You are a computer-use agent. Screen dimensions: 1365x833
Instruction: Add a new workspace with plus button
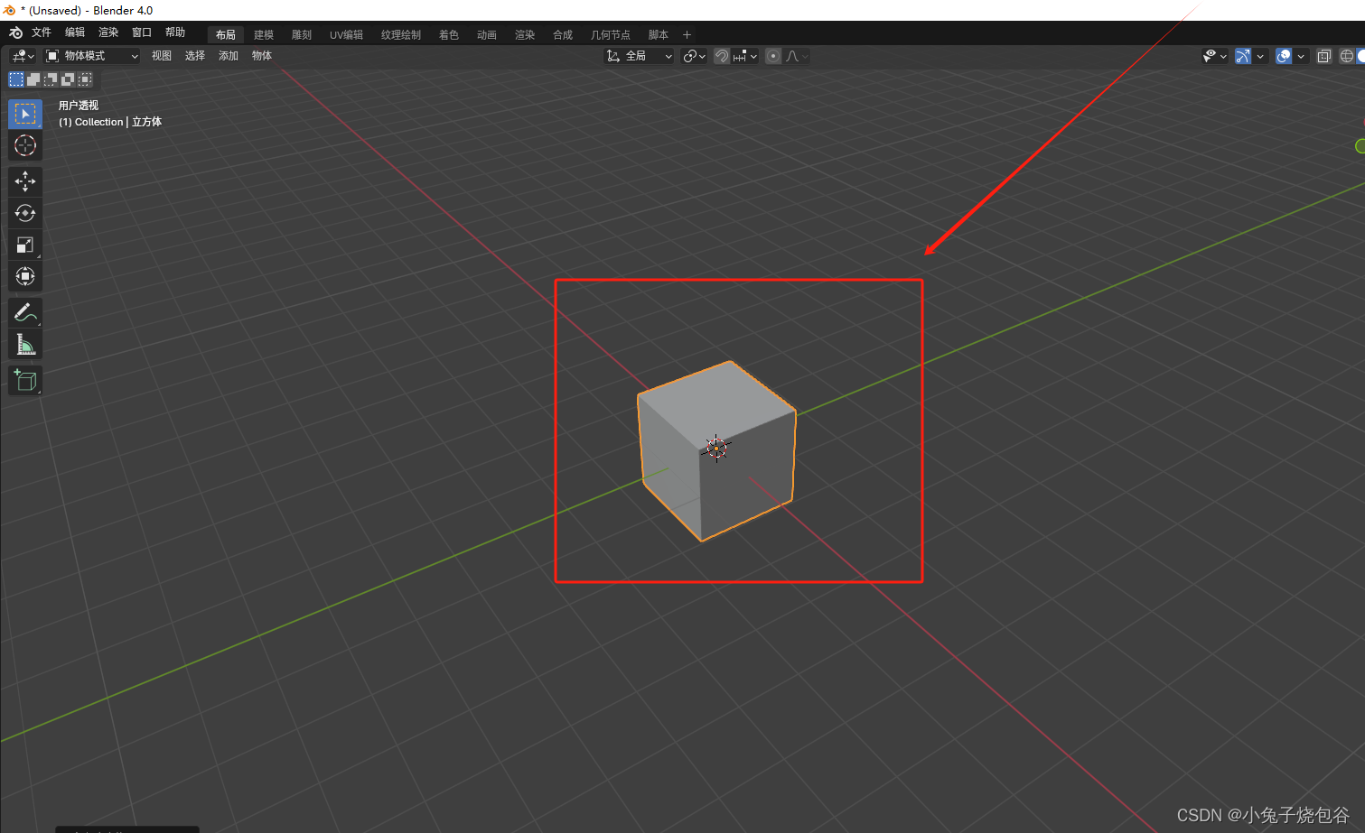click(x=687, y=35)
